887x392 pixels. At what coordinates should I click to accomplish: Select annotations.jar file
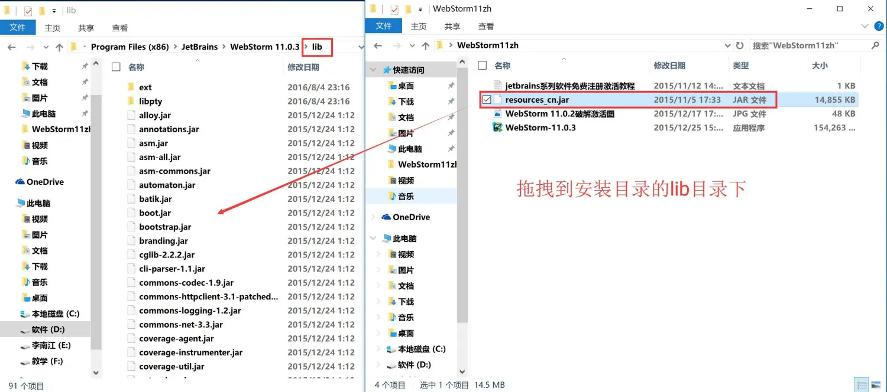169,129
